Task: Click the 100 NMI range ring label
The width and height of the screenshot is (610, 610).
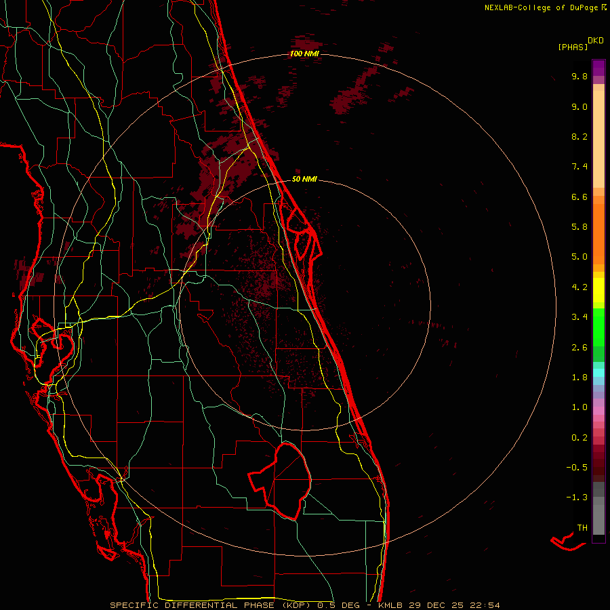Action: click(304, 54)
